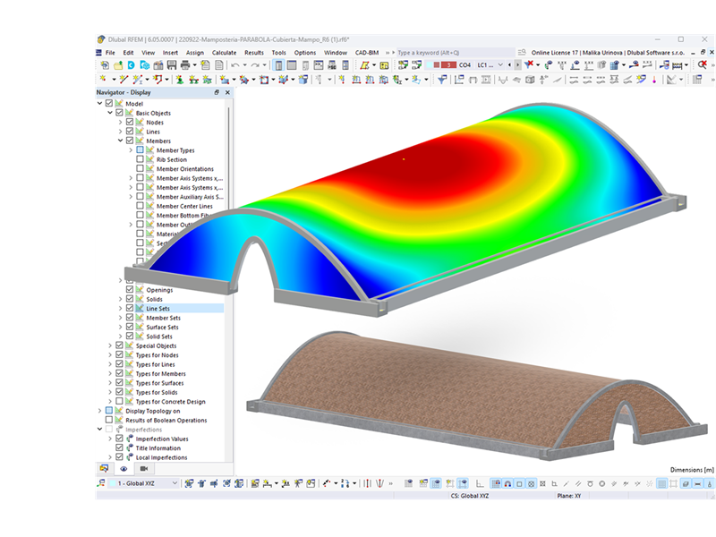Viewport: 716px width, 537px height.
Task: Open the Results menu
Action: (254, 53)
